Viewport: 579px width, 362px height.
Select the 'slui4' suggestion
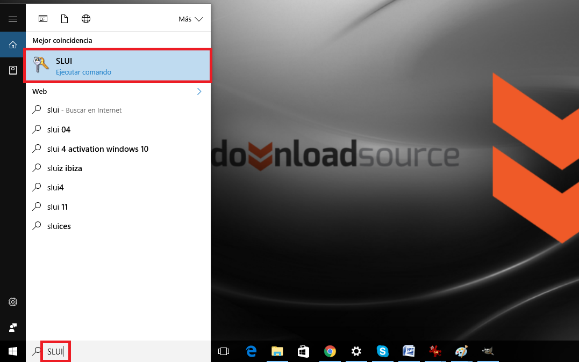click(117, 188)
